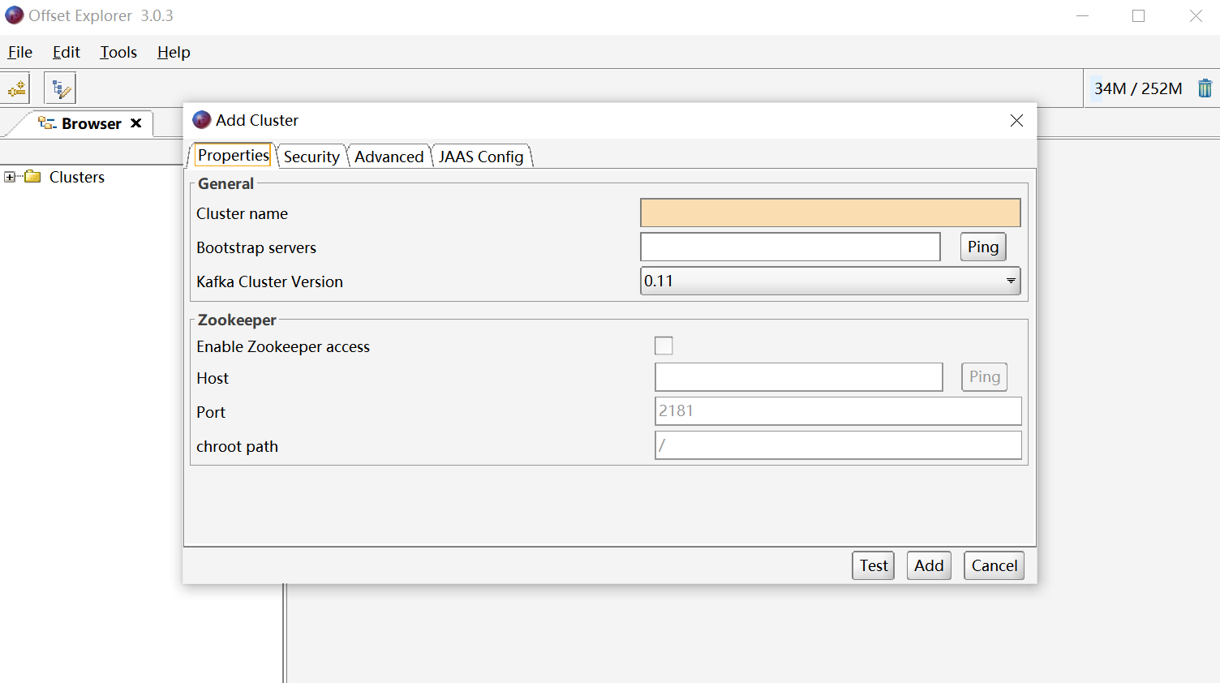This screenshot has height=683, width=1220.
Task: Click Ping next to Bootstrap servers
Action: [x=983, y=247]
